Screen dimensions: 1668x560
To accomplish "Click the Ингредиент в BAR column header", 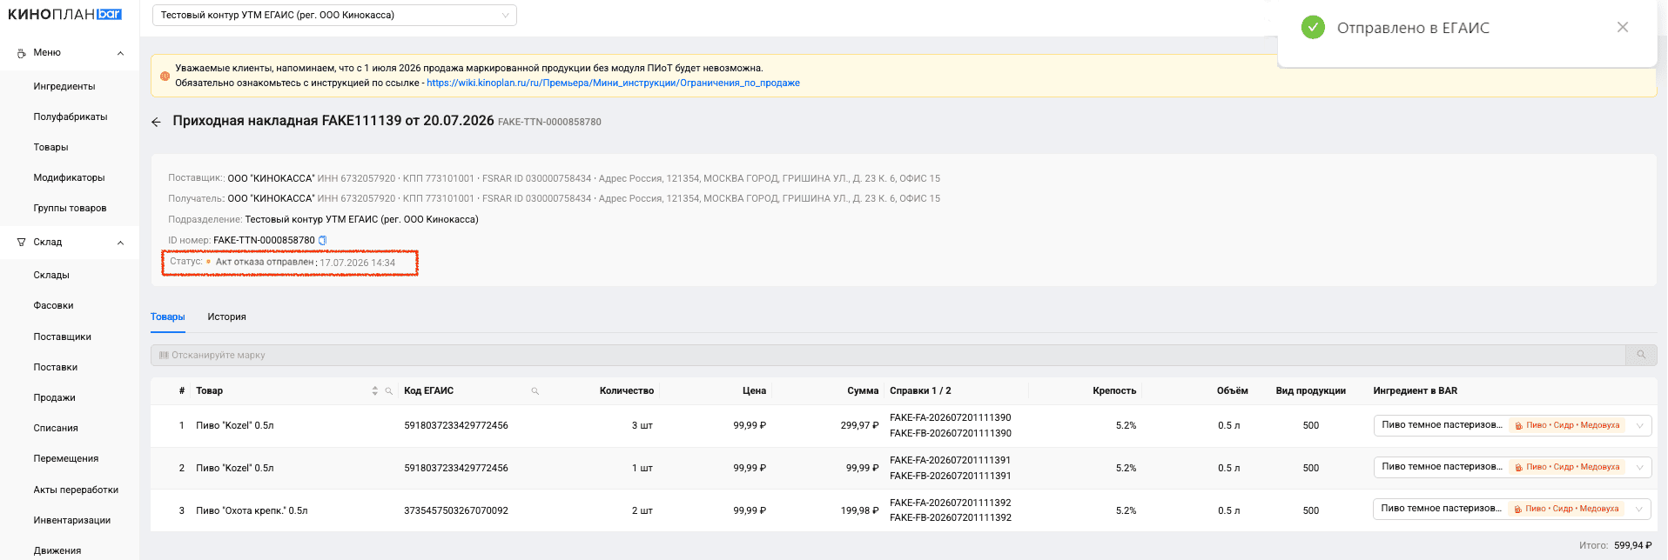I will pos(1415,390).
